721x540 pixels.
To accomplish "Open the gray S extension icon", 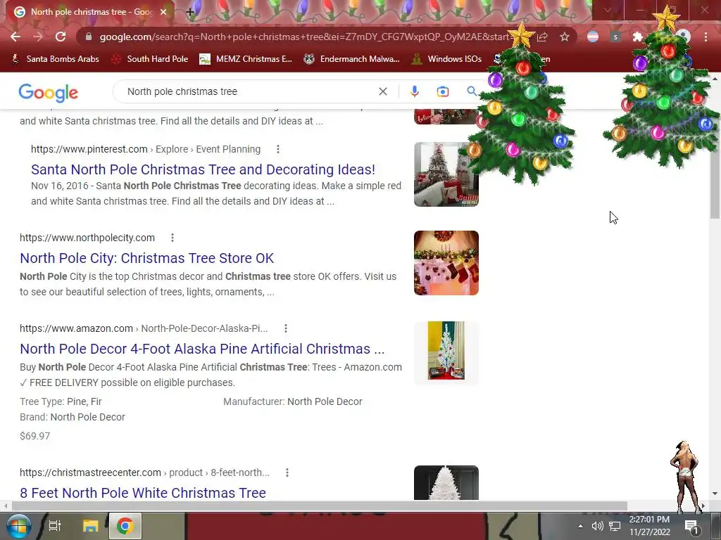I will [x=615, y=37].
